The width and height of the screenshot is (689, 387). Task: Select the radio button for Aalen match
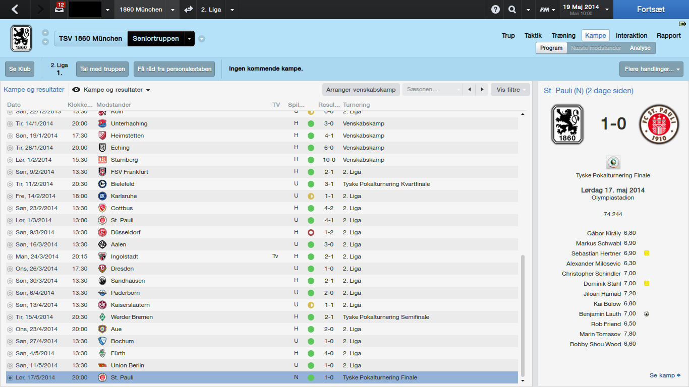10,244
